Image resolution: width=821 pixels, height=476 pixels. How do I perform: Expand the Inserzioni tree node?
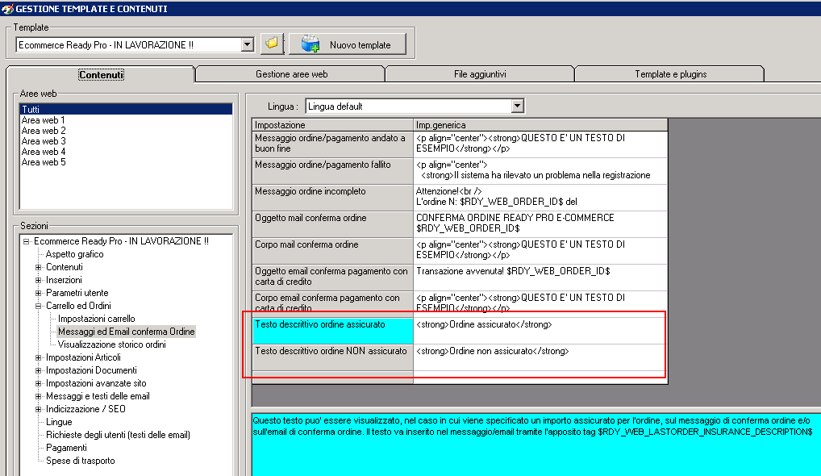[x=38, y=280]
